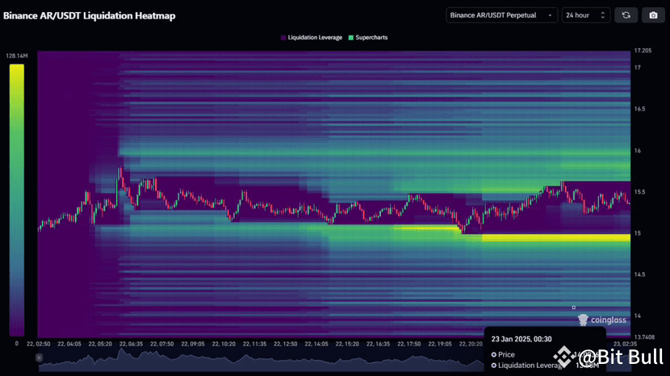
Task: Toggle the Supercharts legend item
Action: (x=368, y=38)
